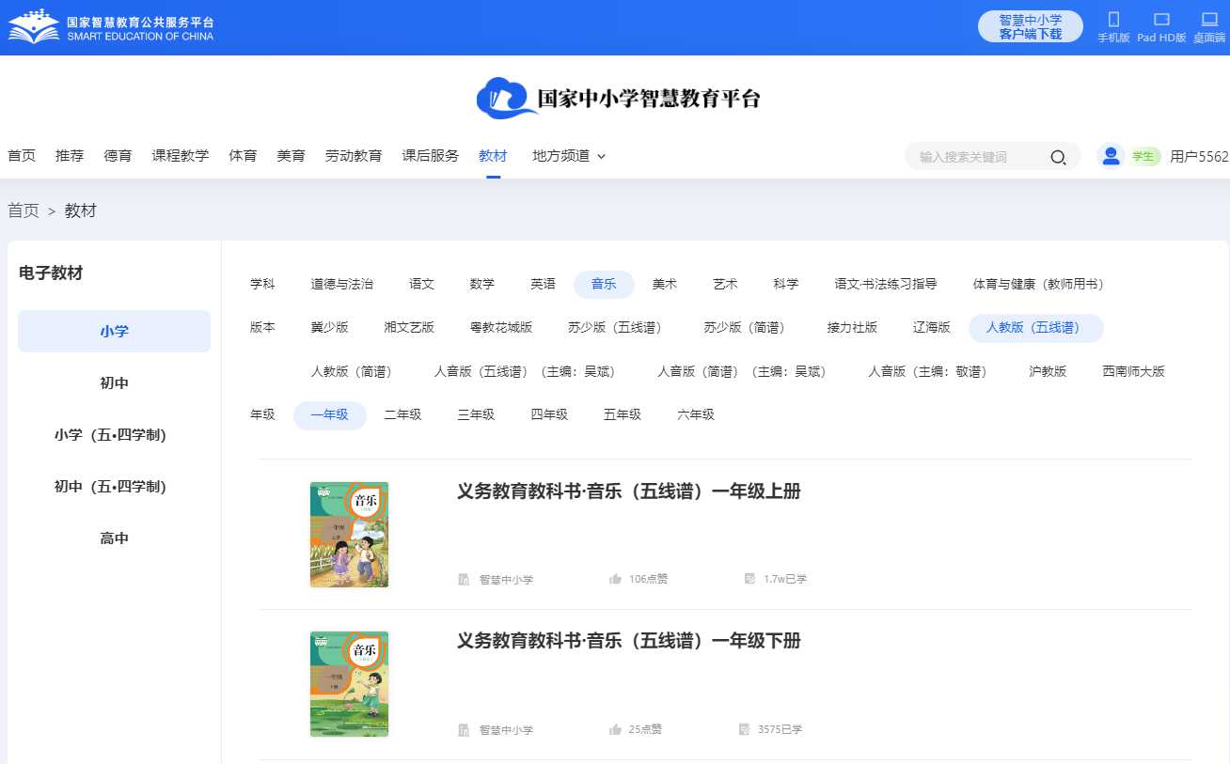Select grade 二年级
Viewport: 1230px width, 764px height.
(x=402, y=414)
